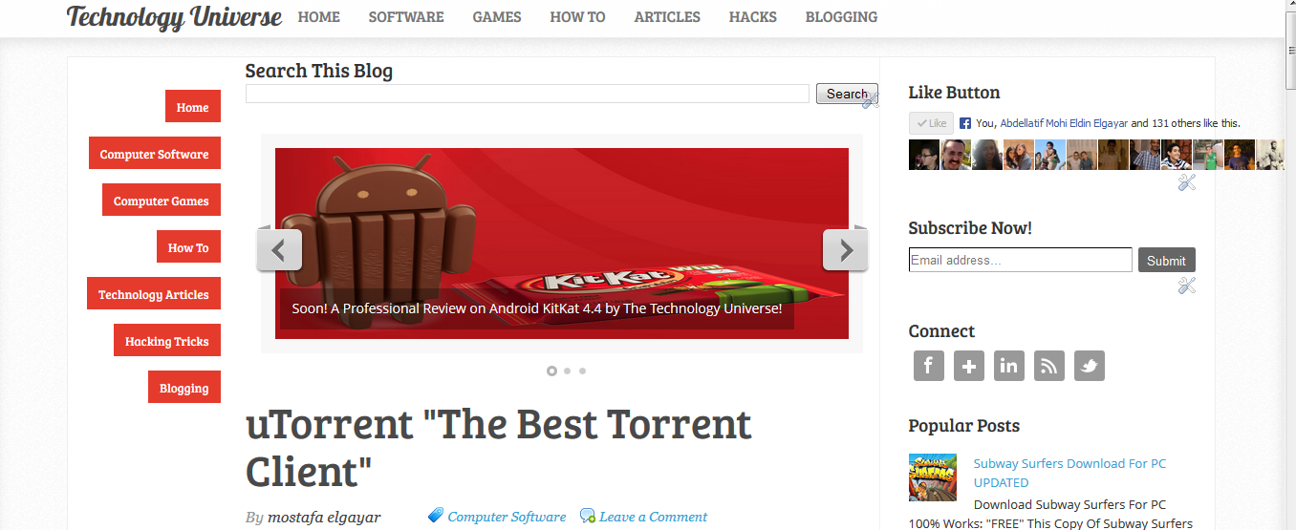
Task: Open SOFTWARE in the top navigation
Action: click(x=406, y=17)
